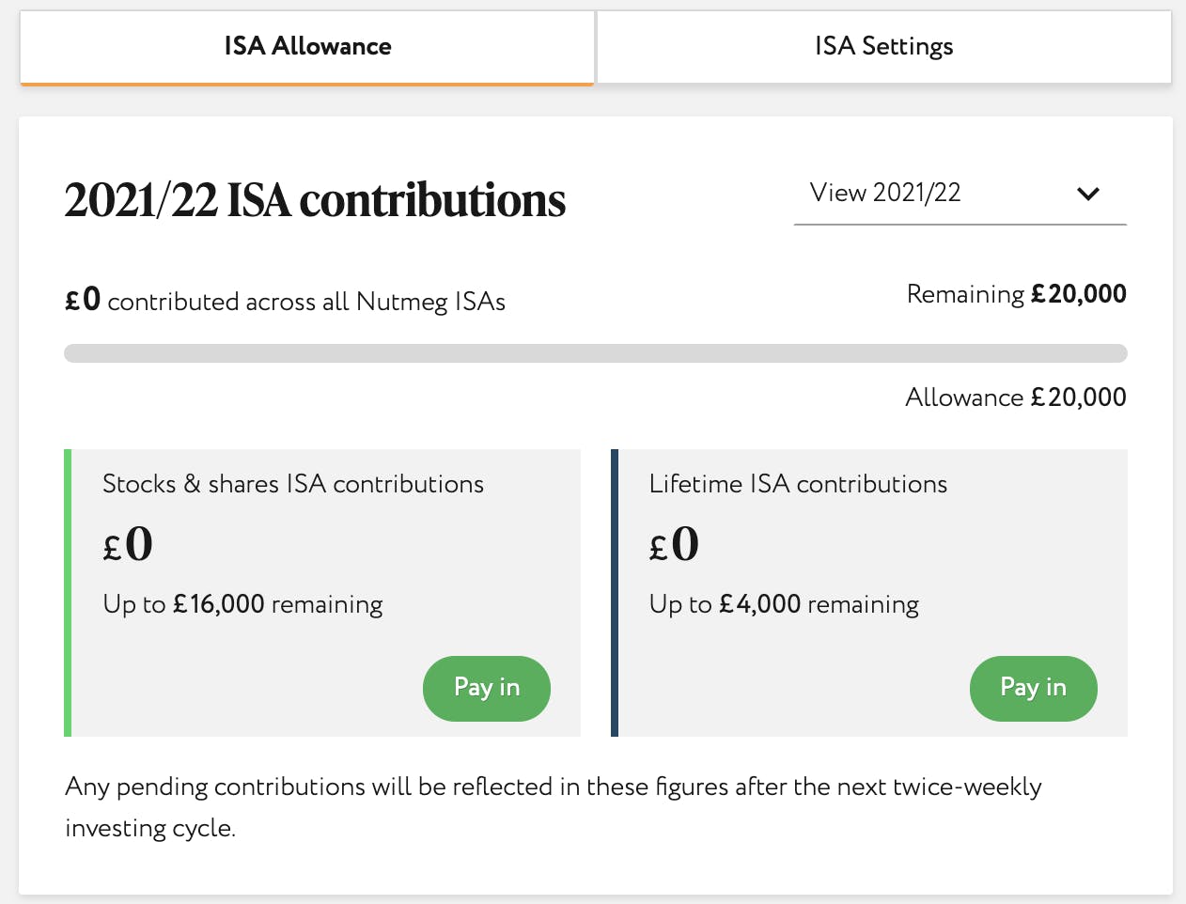Click the ISA allowance progress bar
Image resolution: width=1186 pixels, height=904 pixels.
click(x=595, y=353)
